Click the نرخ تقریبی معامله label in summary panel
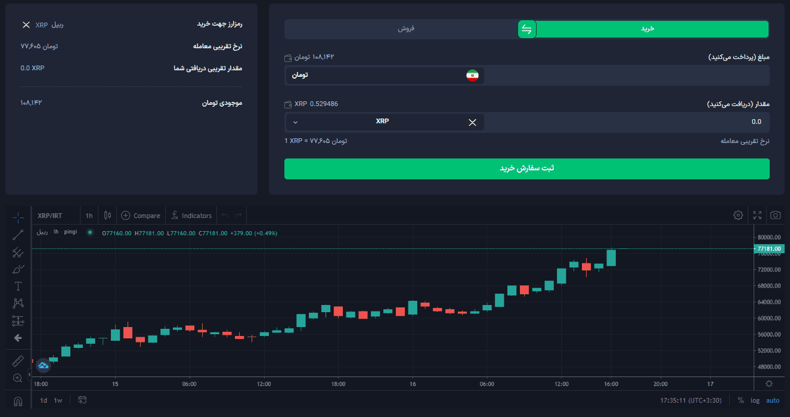 [x=218, y=46]
